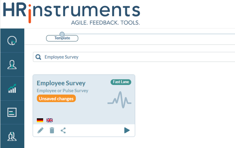Open the survey form sidebar icon
The width and height of the screenshot is (235, 148).
point(12,112)
